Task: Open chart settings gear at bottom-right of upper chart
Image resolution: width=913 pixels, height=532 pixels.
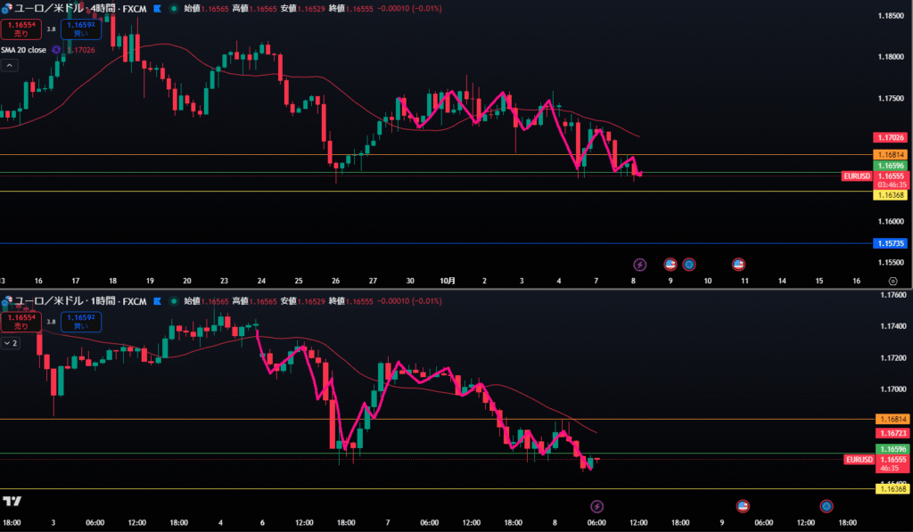Action: (892, 280)
